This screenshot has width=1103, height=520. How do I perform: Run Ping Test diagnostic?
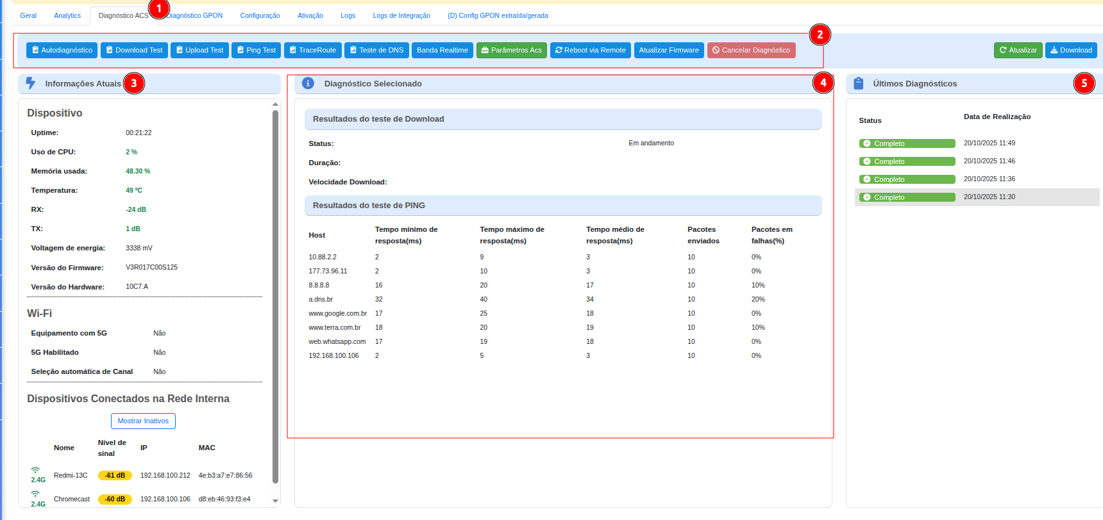(x=256, y=50)
